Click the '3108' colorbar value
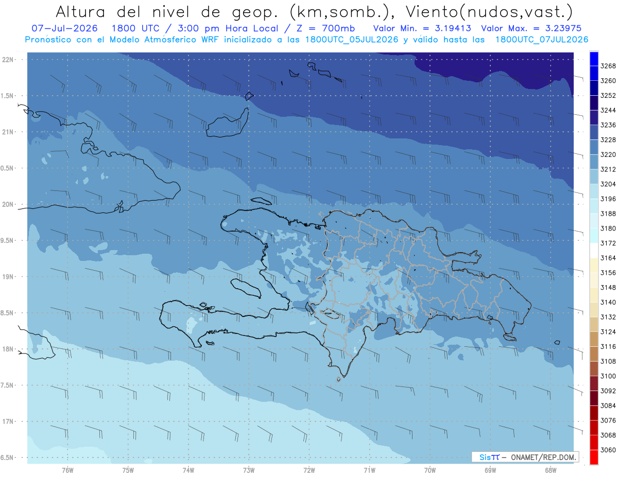This screenshot has height=477, width=618. coord(608,361)
